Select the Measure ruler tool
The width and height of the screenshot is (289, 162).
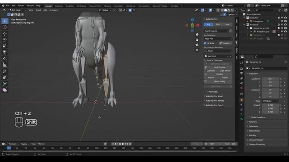[5, 65]
